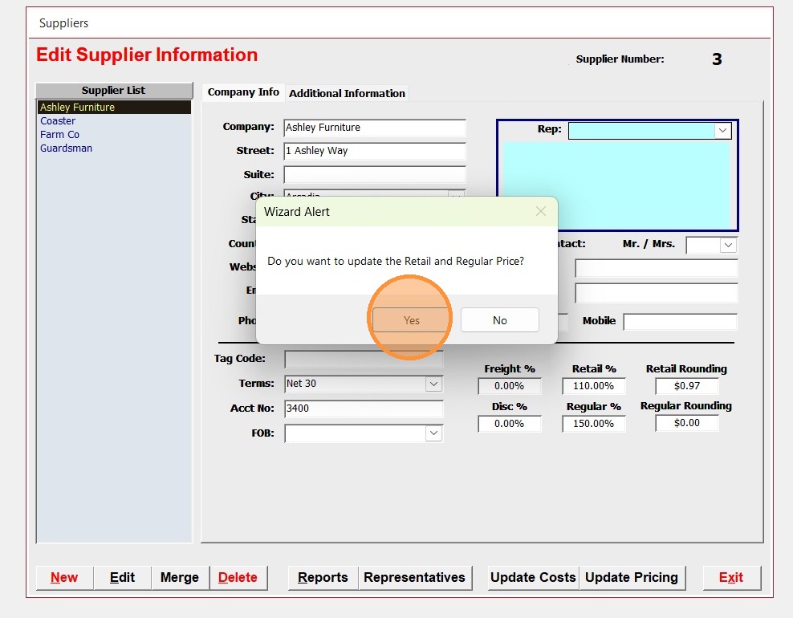
Task: Select Farm Co in the Supplier List
Action: tap(60, 135)
